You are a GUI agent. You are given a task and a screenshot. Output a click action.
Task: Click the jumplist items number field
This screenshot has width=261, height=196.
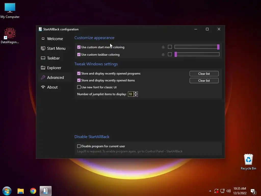[x=131, y=94]
